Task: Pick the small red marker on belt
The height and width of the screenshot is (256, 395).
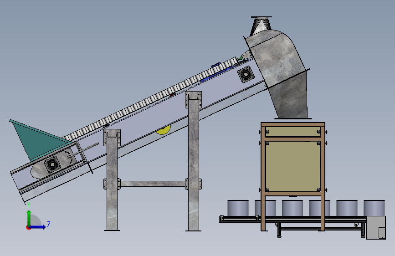Action: point(172,95)
